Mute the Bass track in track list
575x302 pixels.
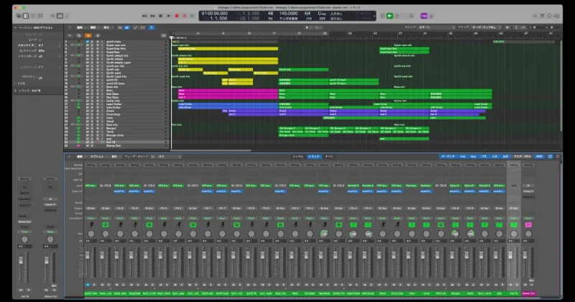pos(87,91)
